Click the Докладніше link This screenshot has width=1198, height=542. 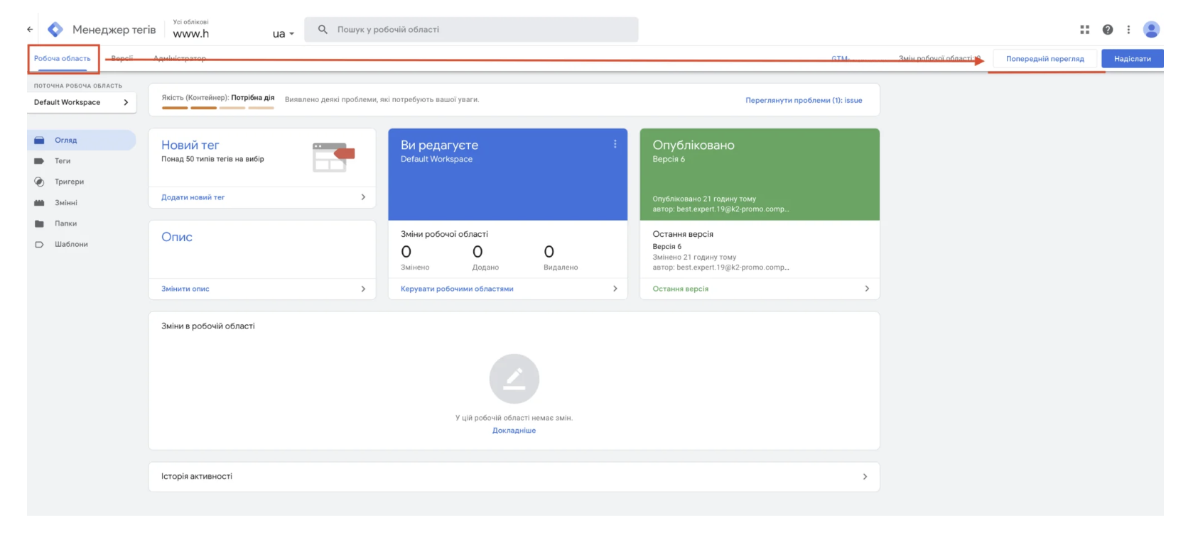(x=514, y=431)
